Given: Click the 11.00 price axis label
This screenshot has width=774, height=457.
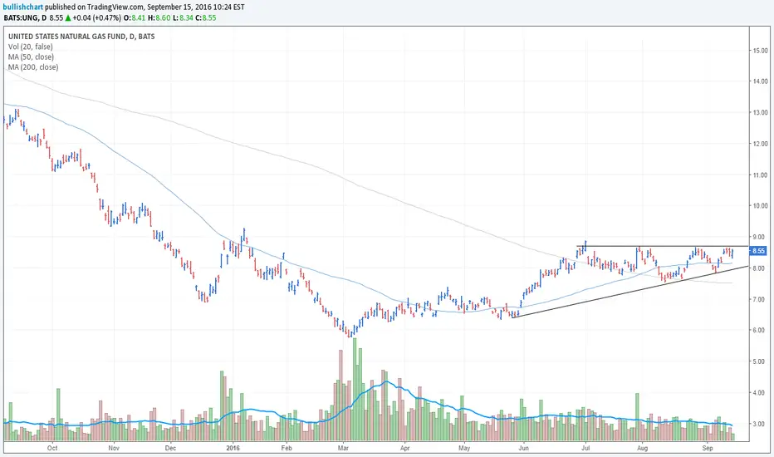Looking at the screenshot, I should click(x=760, y=174).
